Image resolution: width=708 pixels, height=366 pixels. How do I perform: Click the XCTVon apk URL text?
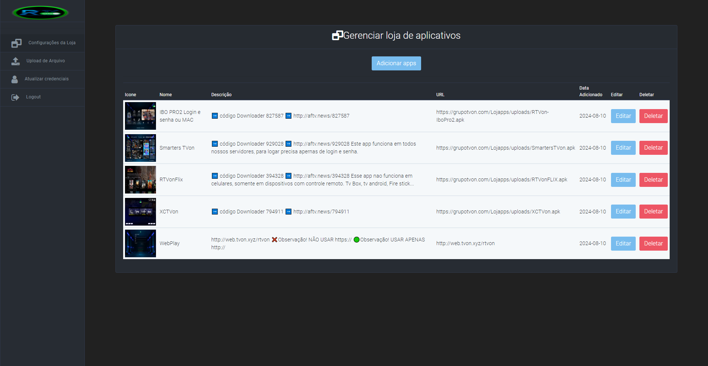[498, 212]
